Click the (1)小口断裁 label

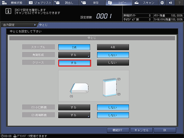[x=38, y=107]
